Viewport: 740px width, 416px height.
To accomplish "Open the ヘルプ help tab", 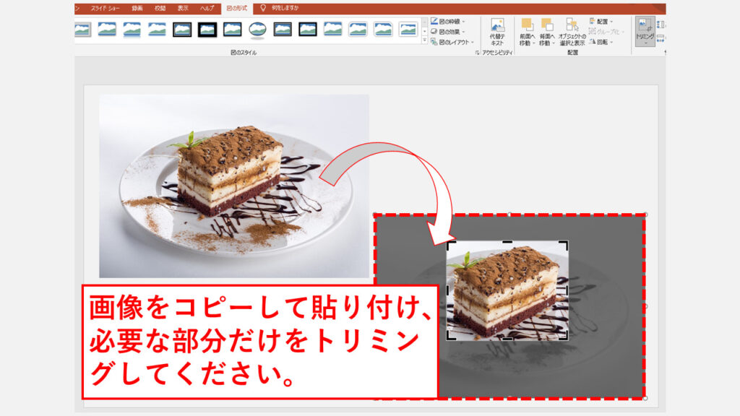I will pos(208,8).
